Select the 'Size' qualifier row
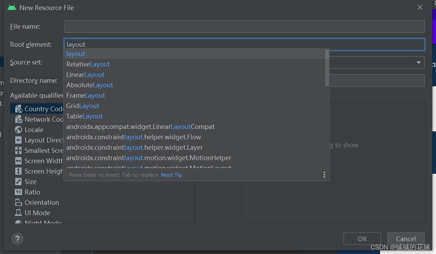 pos(102,182)
